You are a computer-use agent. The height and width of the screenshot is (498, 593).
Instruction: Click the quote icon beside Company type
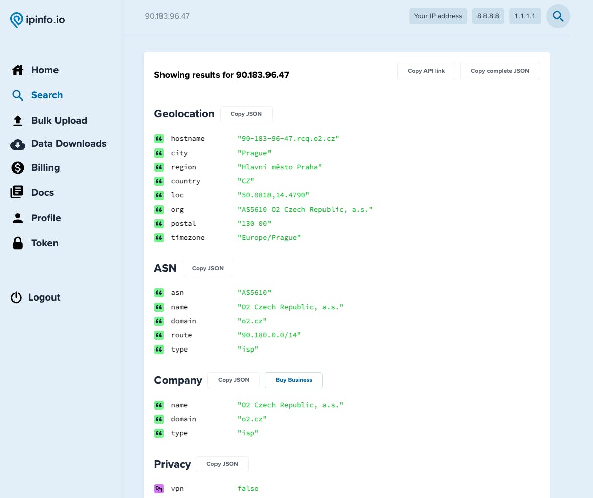pyautogui.click(x=159, y=433)
